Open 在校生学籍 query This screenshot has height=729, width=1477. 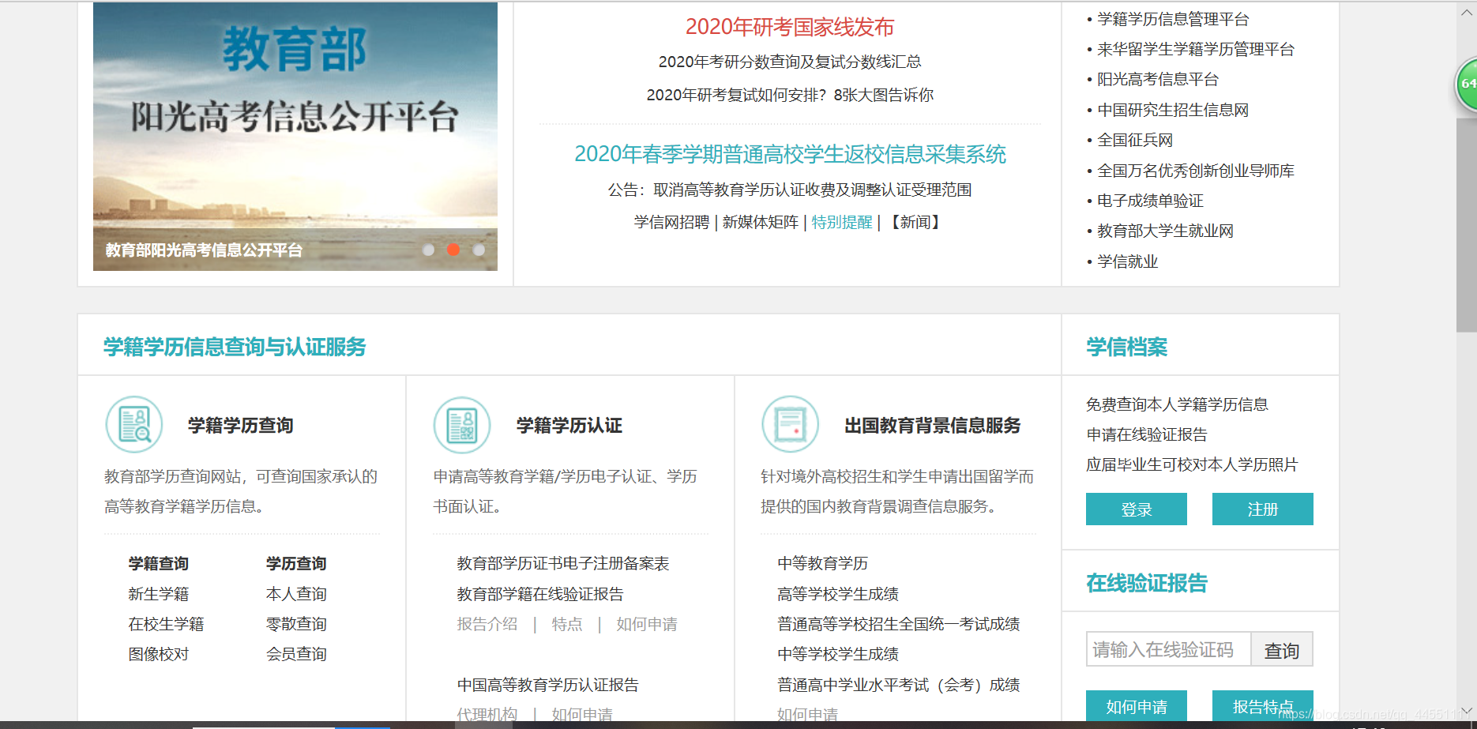coord(166,624)
